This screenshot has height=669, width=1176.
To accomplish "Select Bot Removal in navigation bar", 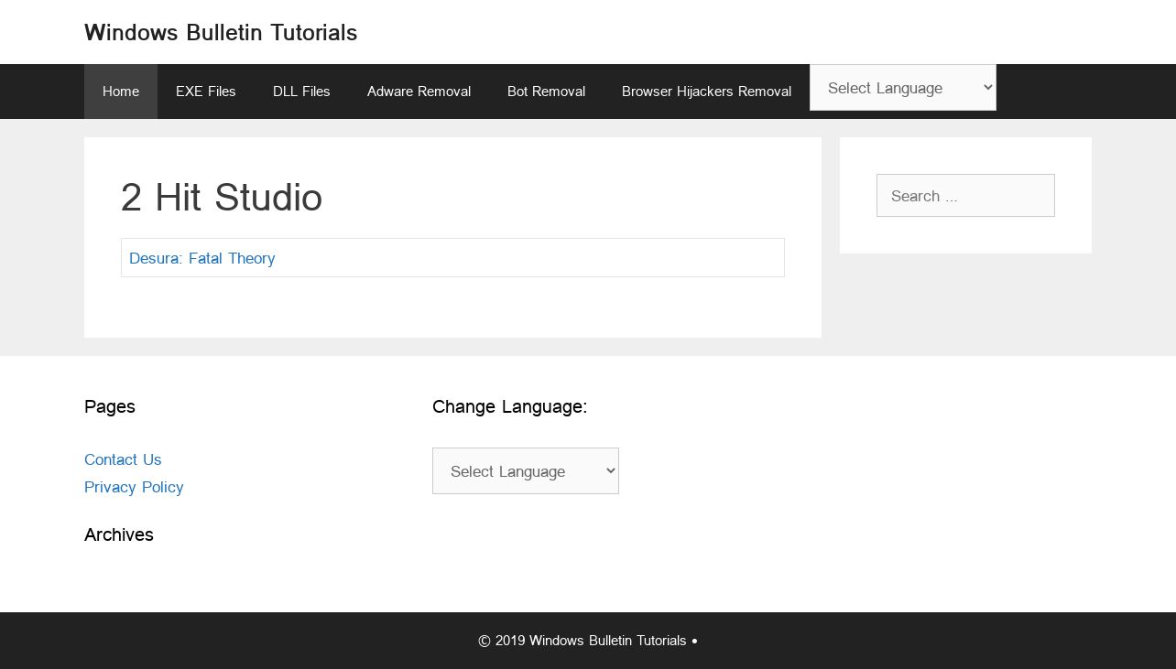I will (546, 92).
